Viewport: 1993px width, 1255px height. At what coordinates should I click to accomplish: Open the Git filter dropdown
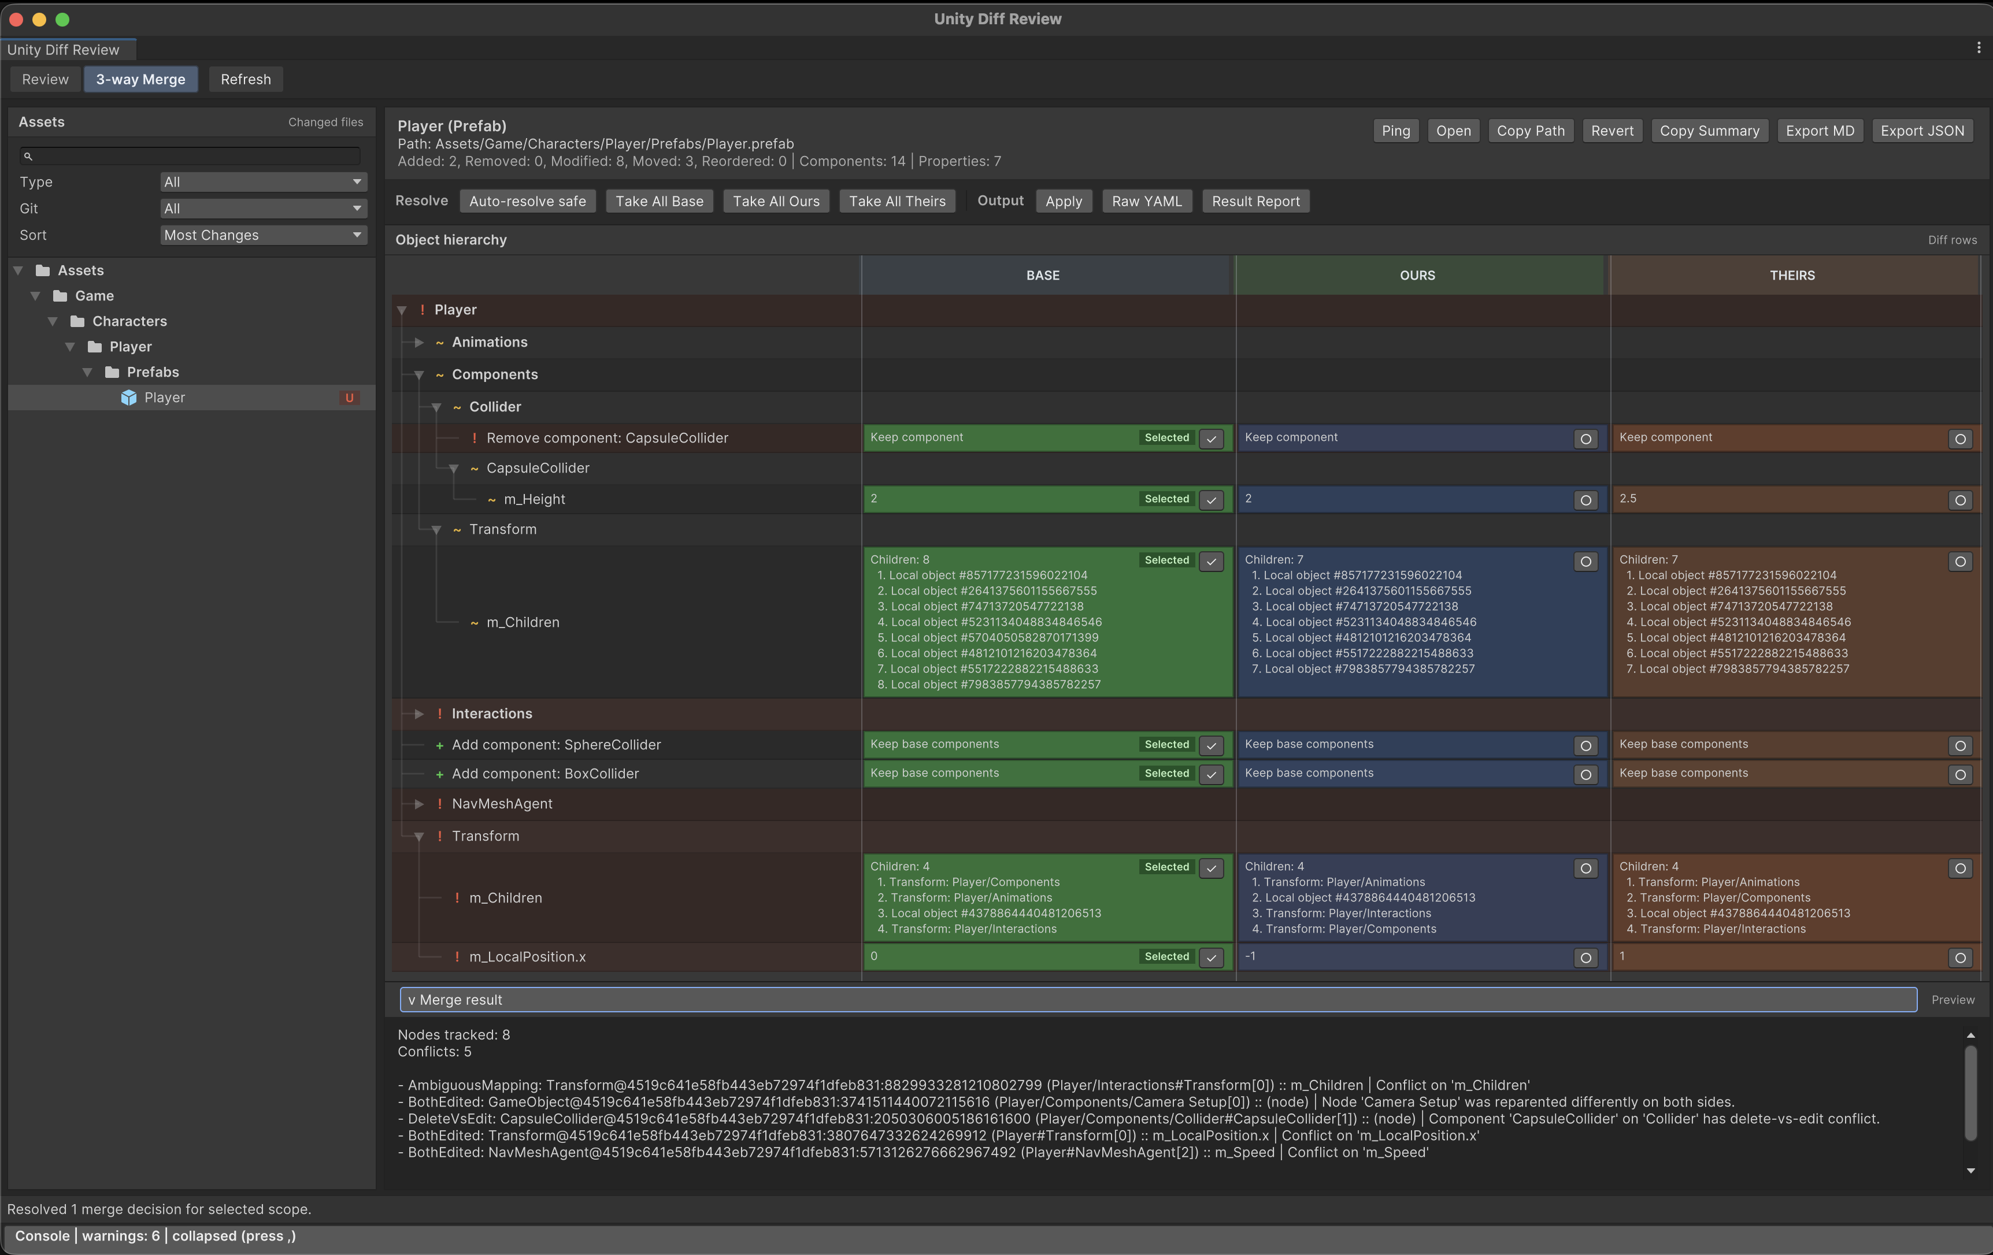[x=263, y=209]
